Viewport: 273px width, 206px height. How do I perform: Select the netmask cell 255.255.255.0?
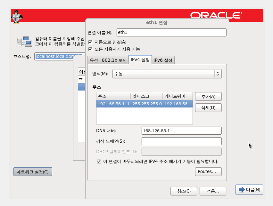147,104
